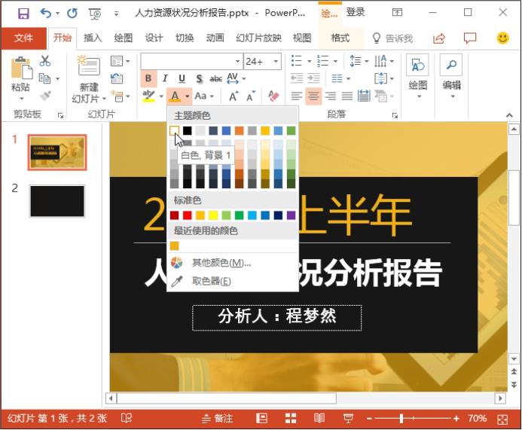Expand the font size 24+ dropdown

(276, 61)
